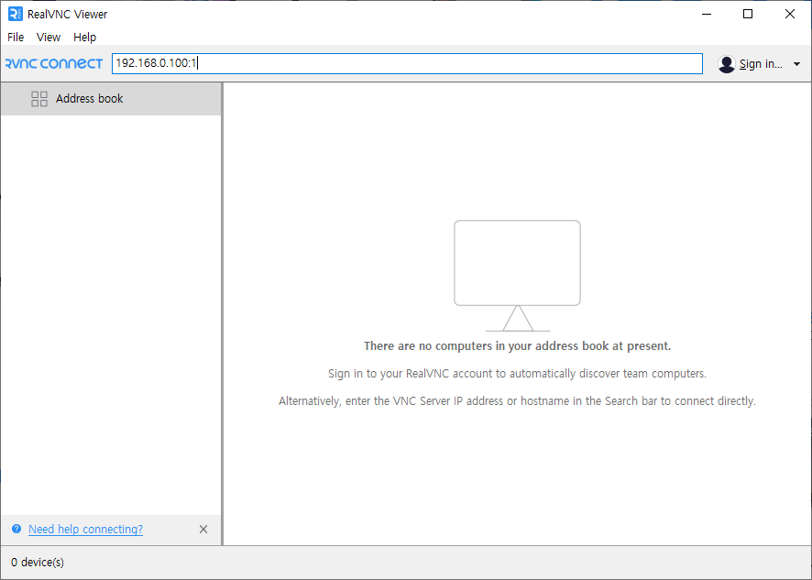The height and width of the screenshot is (580, 812).
Task: Expand the Sign in dropdown arrow
Action: (x=796, y=64)
